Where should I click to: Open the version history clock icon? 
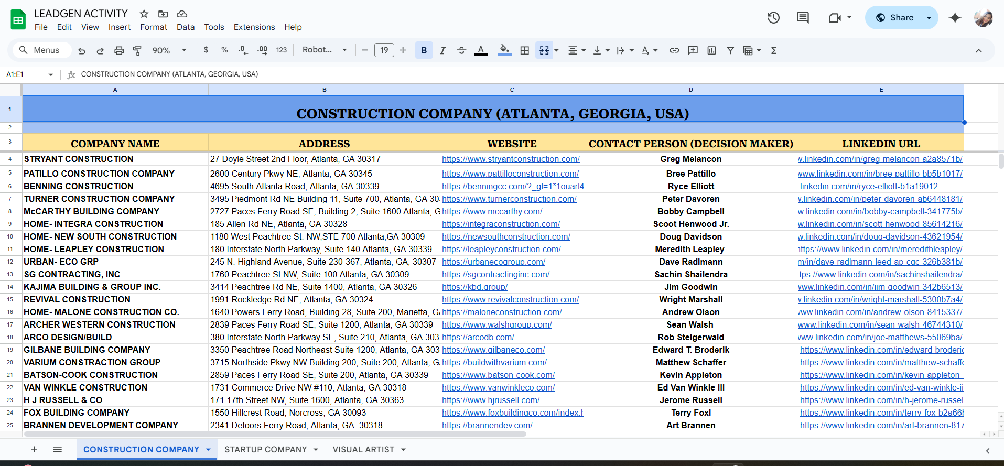(773, 18)
